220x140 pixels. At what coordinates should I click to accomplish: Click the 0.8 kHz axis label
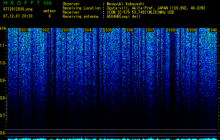(x=3, y=98)
